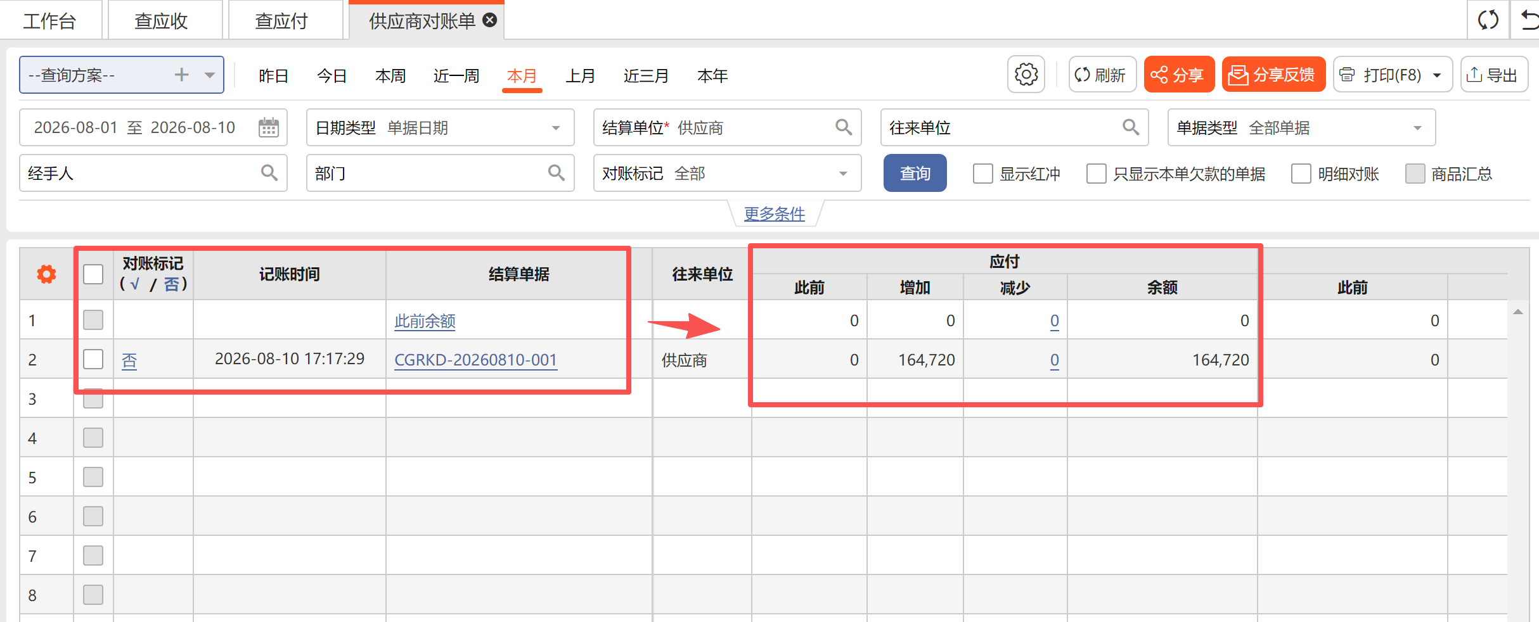The height and width of the screenshot is (622, 1539).
Task: Check the checkbox for row 1
Action: pos(93,320)
